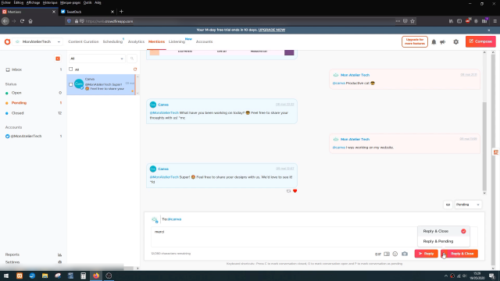Open the Firefox library icon
Image resolution: width=500 pixels, height=281 pixels.
(451, 21)
